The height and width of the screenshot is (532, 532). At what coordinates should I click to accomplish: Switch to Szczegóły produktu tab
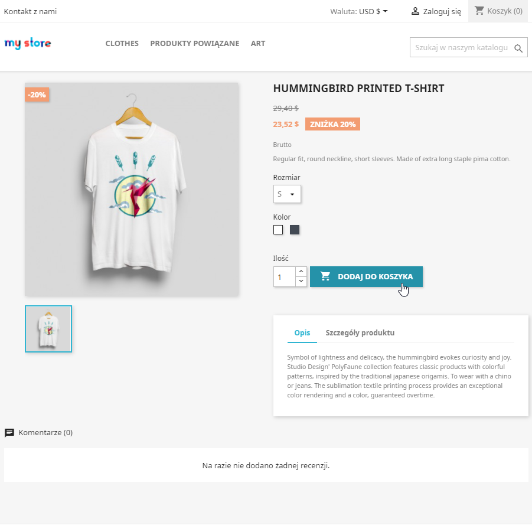coord(360,333)
